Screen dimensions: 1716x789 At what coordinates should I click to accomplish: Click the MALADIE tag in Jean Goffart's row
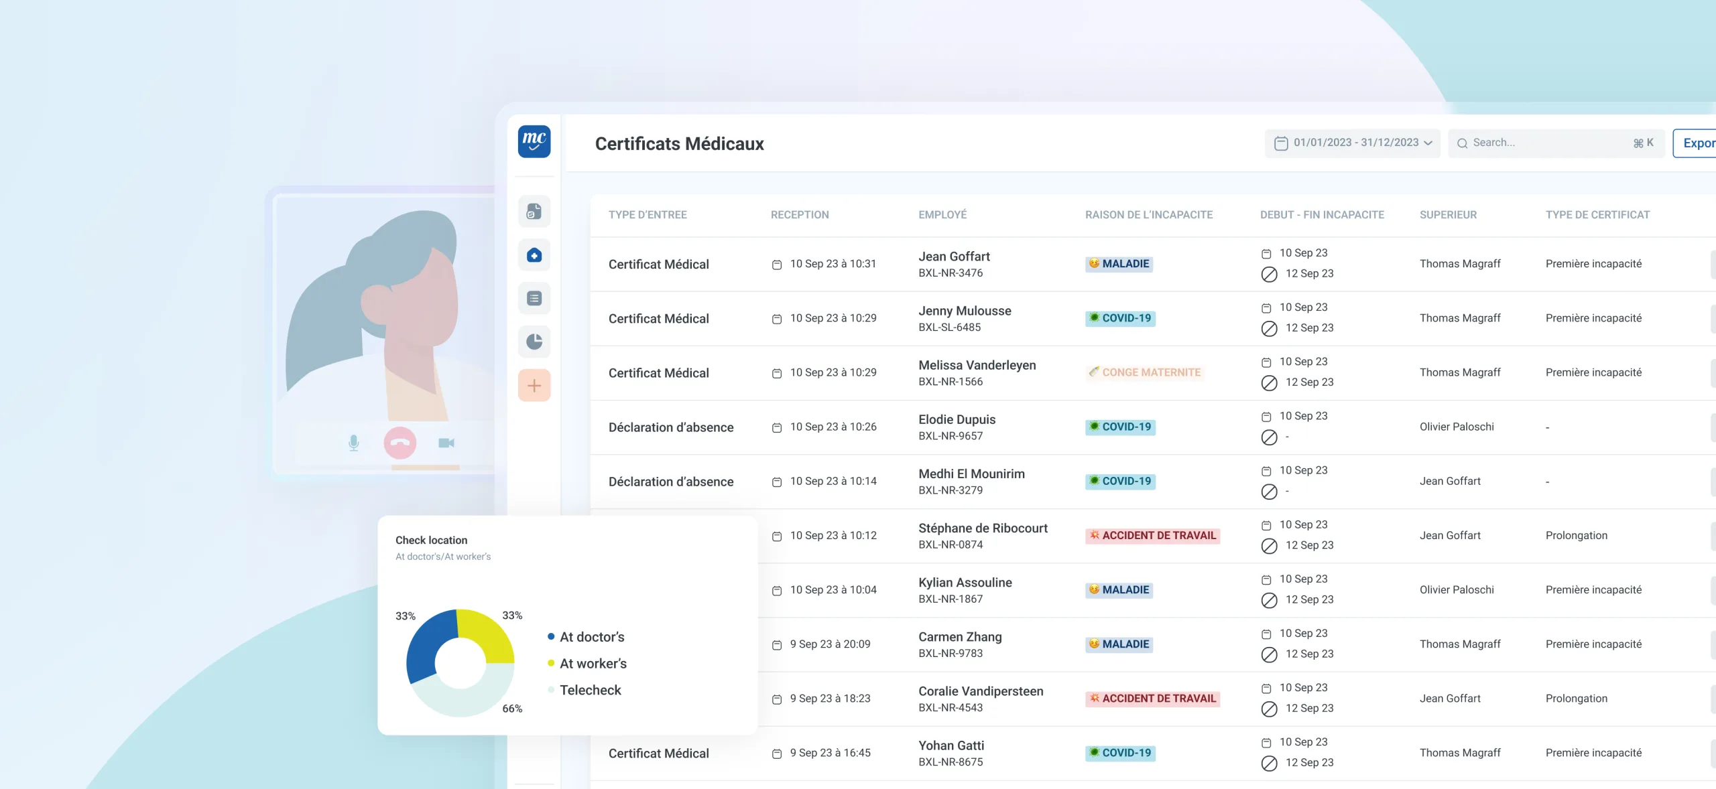(1119, 264)
